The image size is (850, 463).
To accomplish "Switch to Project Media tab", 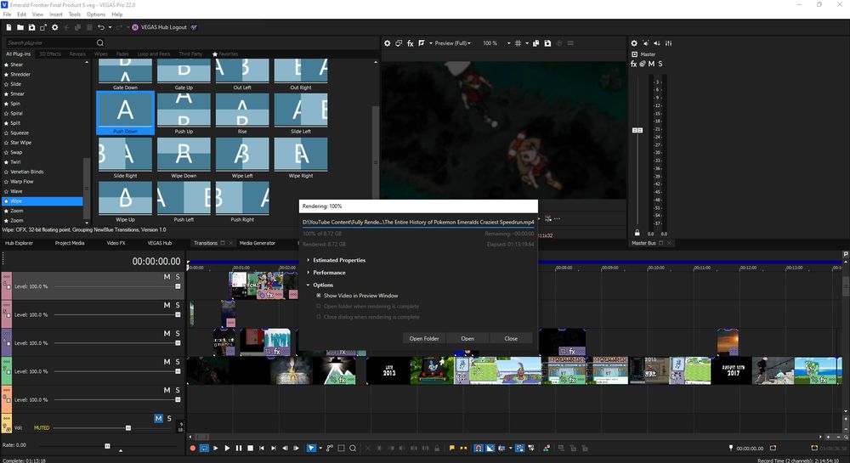I will tap(70, 243).
